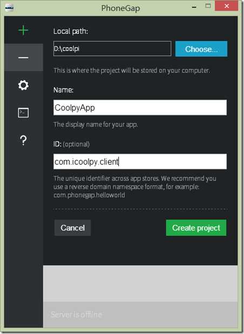Click the ID field with com.icoolpy.client
Image resolution: width=244 pixels, height=334 pixels.
(140, 162)
